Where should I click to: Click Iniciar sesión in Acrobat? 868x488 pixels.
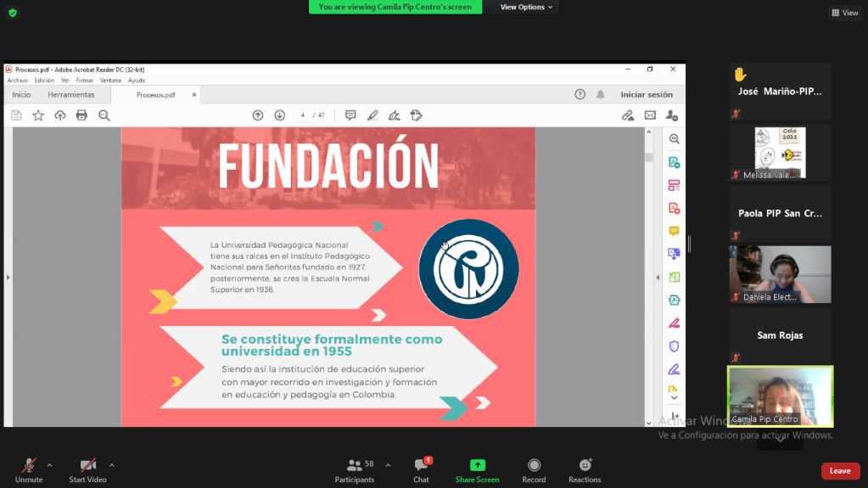tap(647, 95)
